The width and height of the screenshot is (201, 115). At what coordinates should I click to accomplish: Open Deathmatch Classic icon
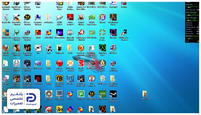coord(113,17)
